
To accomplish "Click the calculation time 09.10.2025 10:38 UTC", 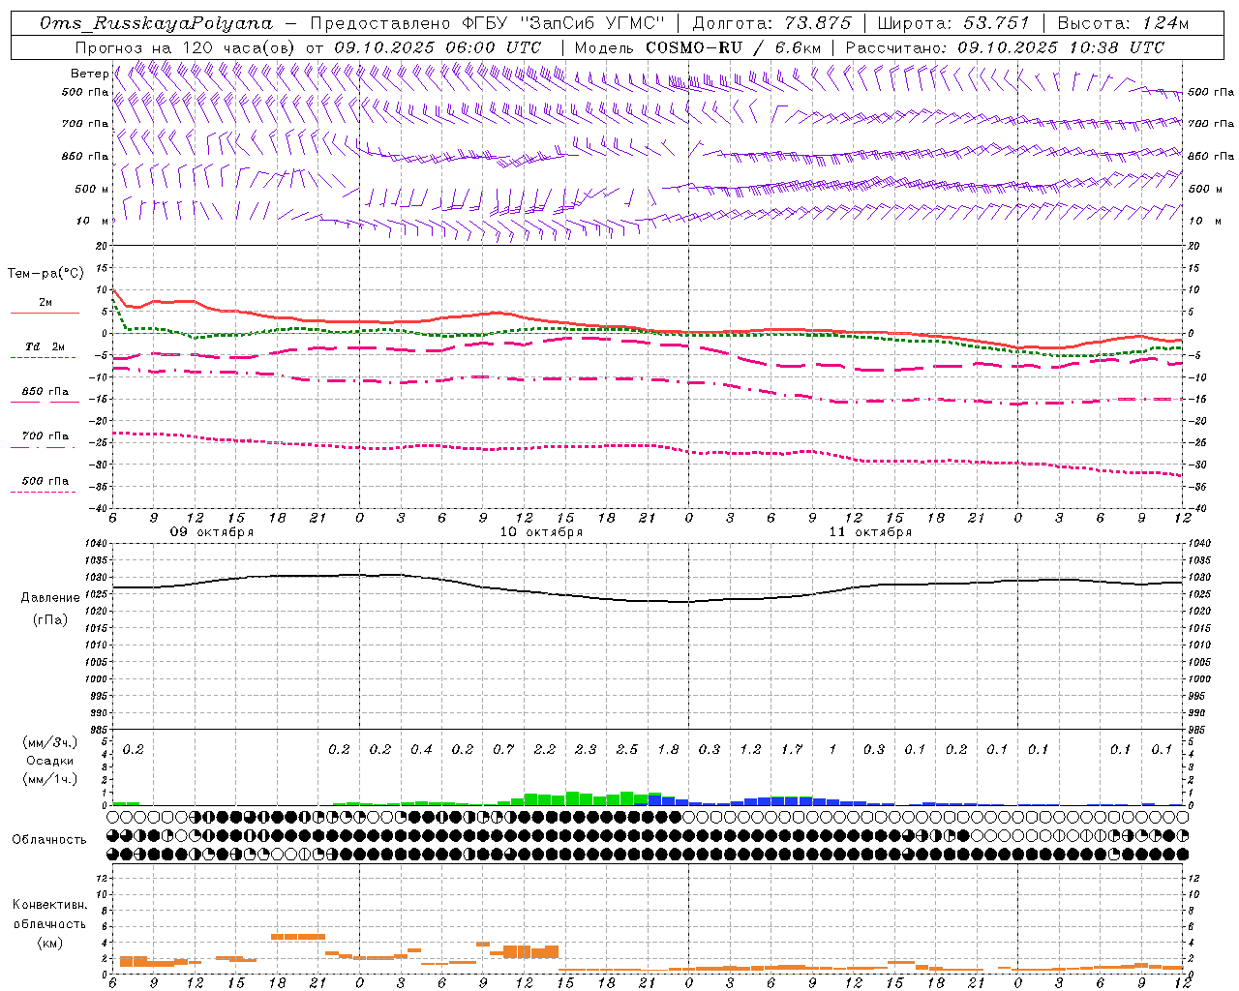I will click(x=1061, y=47).
